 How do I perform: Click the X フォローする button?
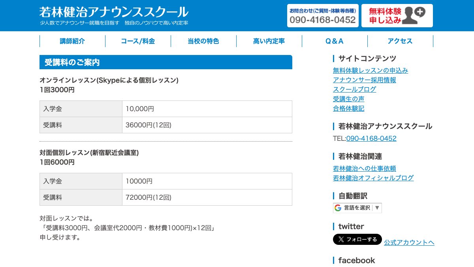(357, 239)
